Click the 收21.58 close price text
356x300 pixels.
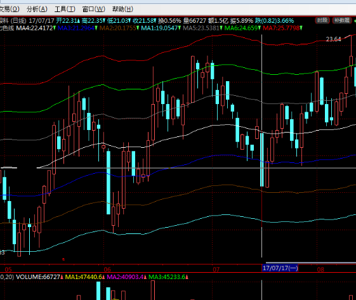click(x=143, y=21)
